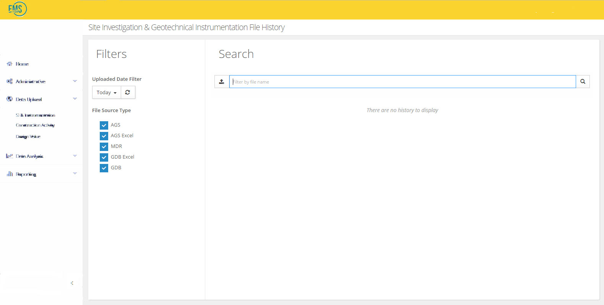Expand the Data Analysis menu arrow
The image size is (604, 305).
(x=75, y=156)
